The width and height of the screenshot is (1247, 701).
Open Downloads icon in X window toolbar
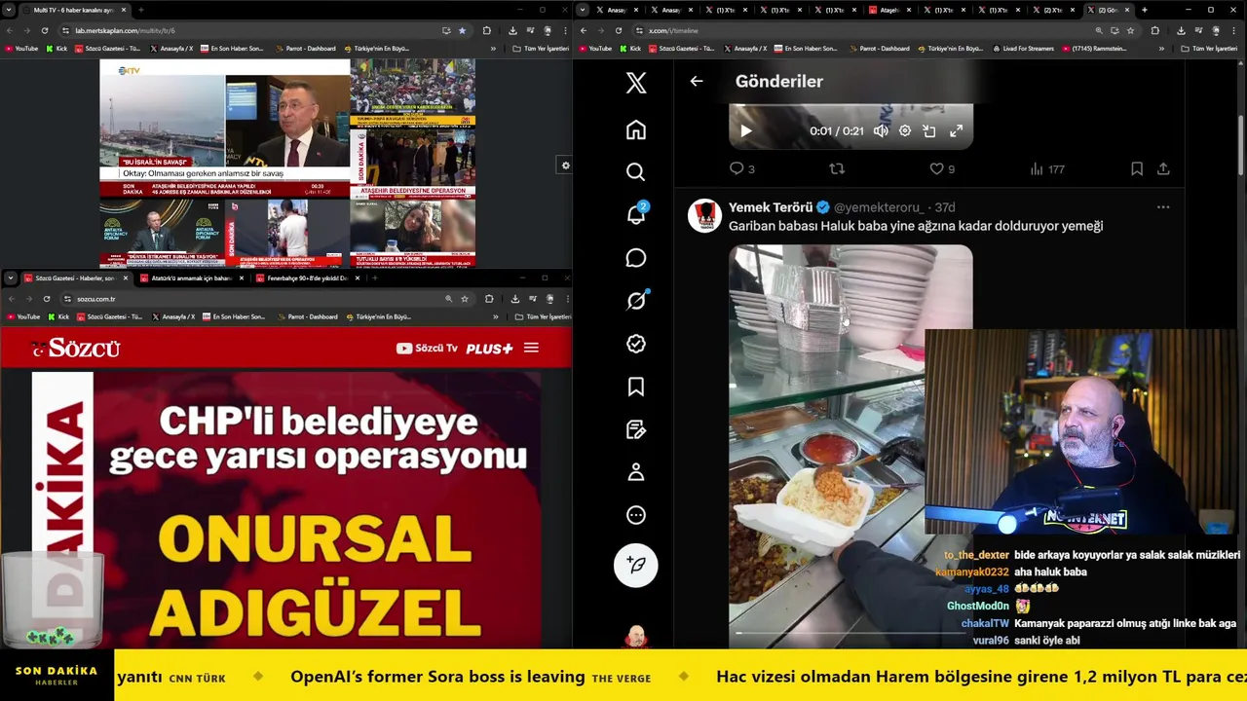click(1181, 30)
